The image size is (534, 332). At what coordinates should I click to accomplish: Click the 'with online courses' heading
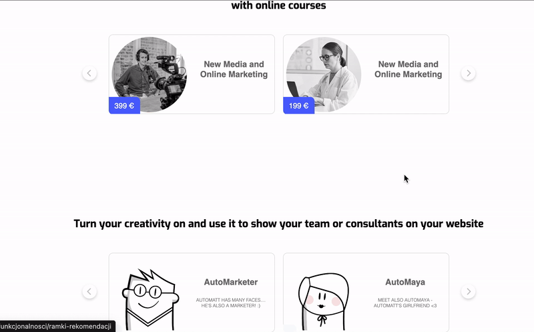[x=278, y=5]
